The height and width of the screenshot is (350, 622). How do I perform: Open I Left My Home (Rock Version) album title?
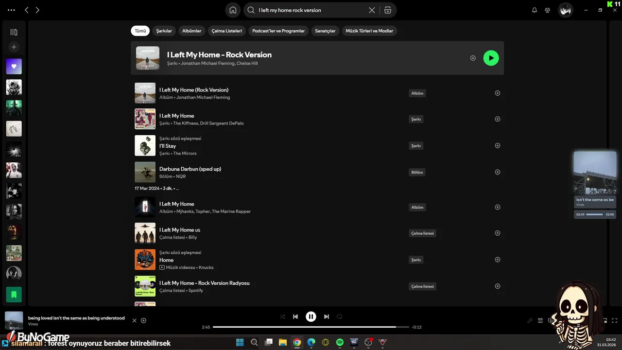194,90
